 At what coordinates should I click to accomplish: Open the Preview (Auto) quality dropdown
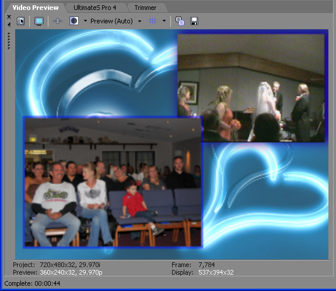click(139, 21)
